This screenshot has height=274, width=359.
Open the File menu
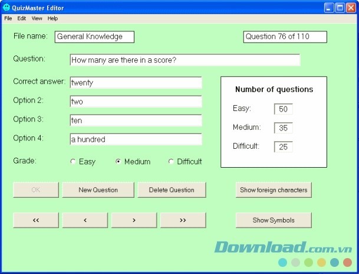point(8,18)
